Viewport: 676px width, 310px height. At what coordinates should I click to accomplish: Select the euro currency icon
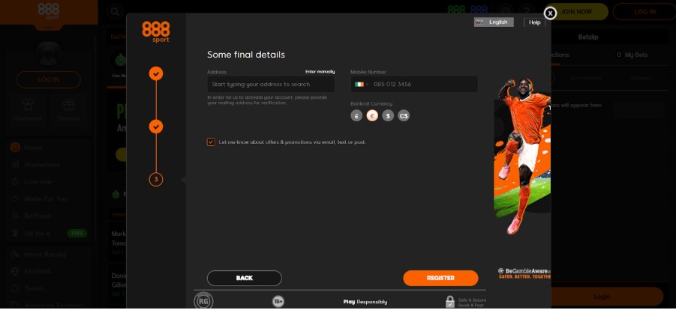click(x=372, y=116)
